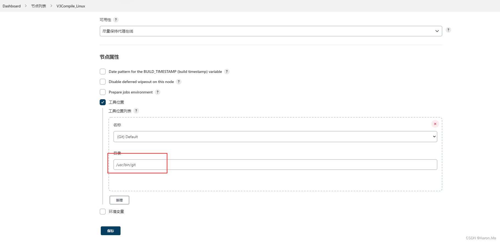Open help beside the availability dropdown
500x242 pixels.
[448, 30]
